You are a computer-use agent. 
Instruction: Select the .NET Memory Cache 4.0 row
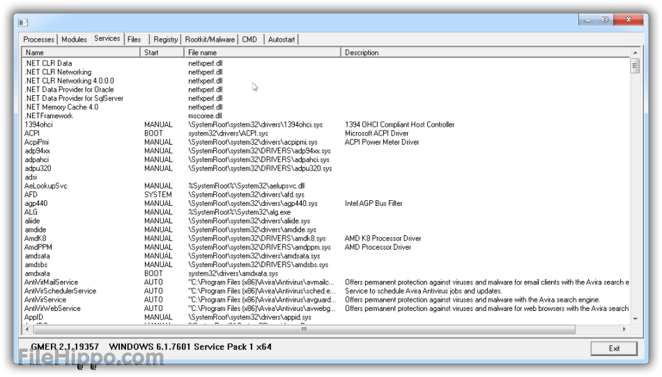point(326,107)
